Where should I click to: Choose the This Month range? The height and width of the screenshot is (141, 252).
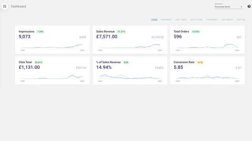click(212, 20)
